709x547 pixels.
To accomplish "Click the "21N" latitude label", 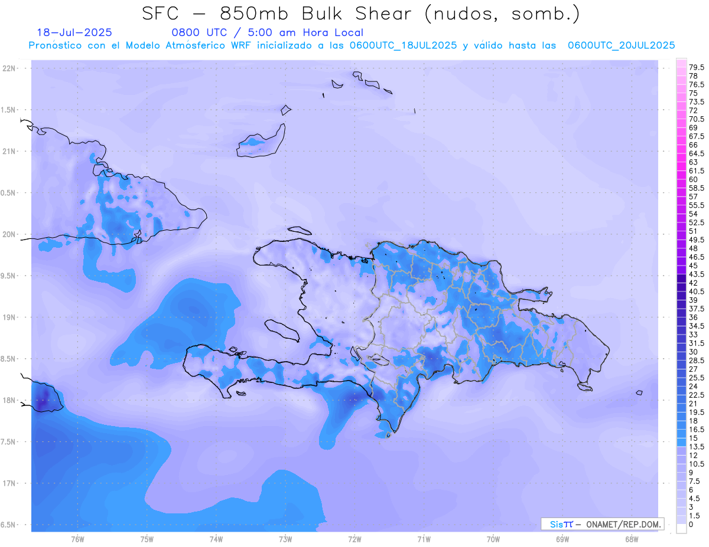I will [9, 152].
